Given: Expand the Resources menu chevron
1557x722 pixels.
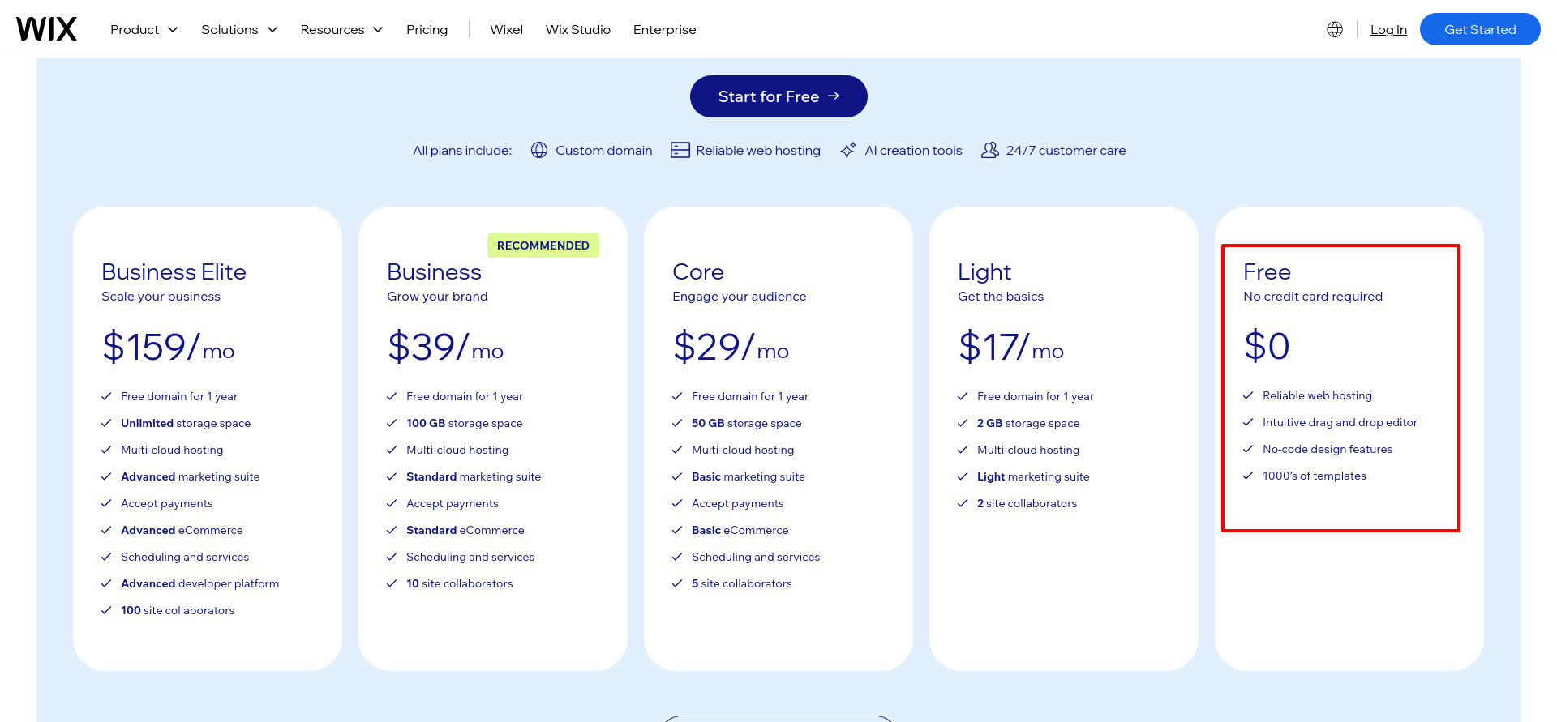Looking at the screenshot, I should click(x=378, y=30).
